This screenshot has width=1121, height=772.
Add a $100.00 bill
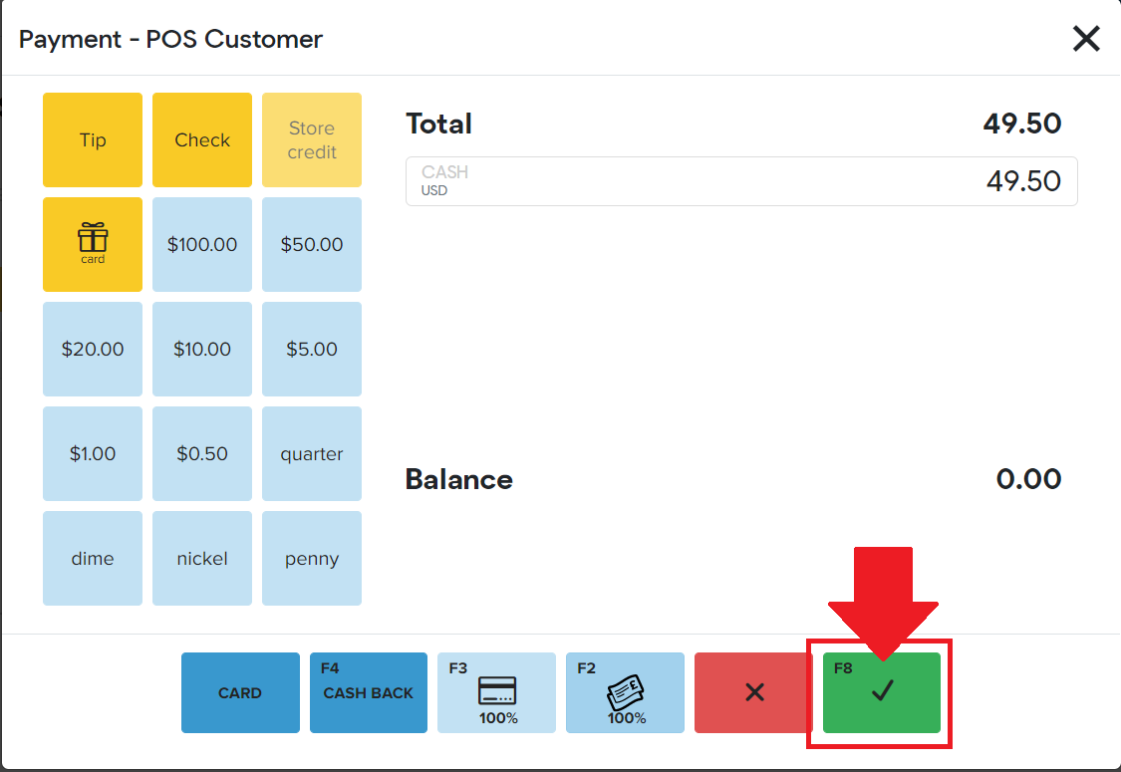coord(202,244)
